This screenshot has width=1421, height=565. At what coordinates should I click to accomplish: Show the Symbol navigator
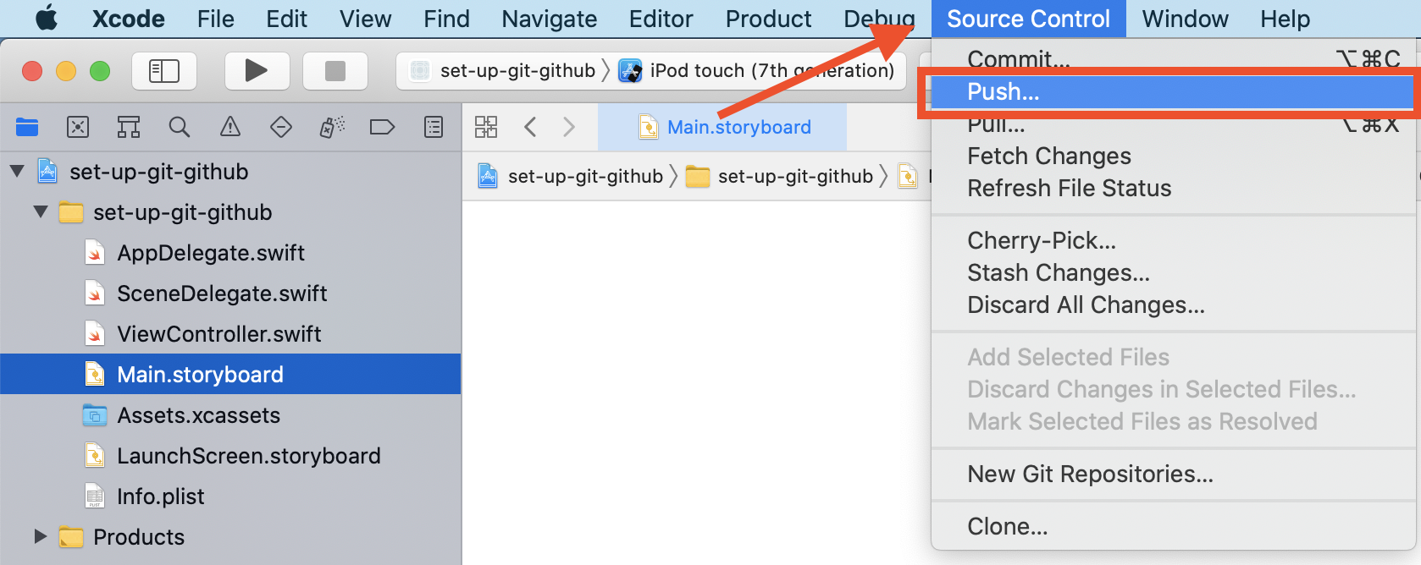pos(129,128)
